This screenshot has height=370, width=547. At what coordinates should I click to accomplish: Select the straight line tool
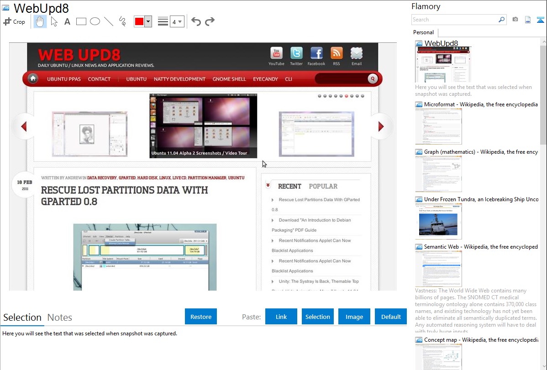pyautogui.click(x=109, y=21)
